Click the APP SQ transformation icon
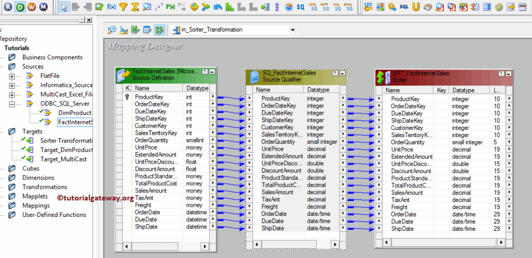 (x=325, y=7)
